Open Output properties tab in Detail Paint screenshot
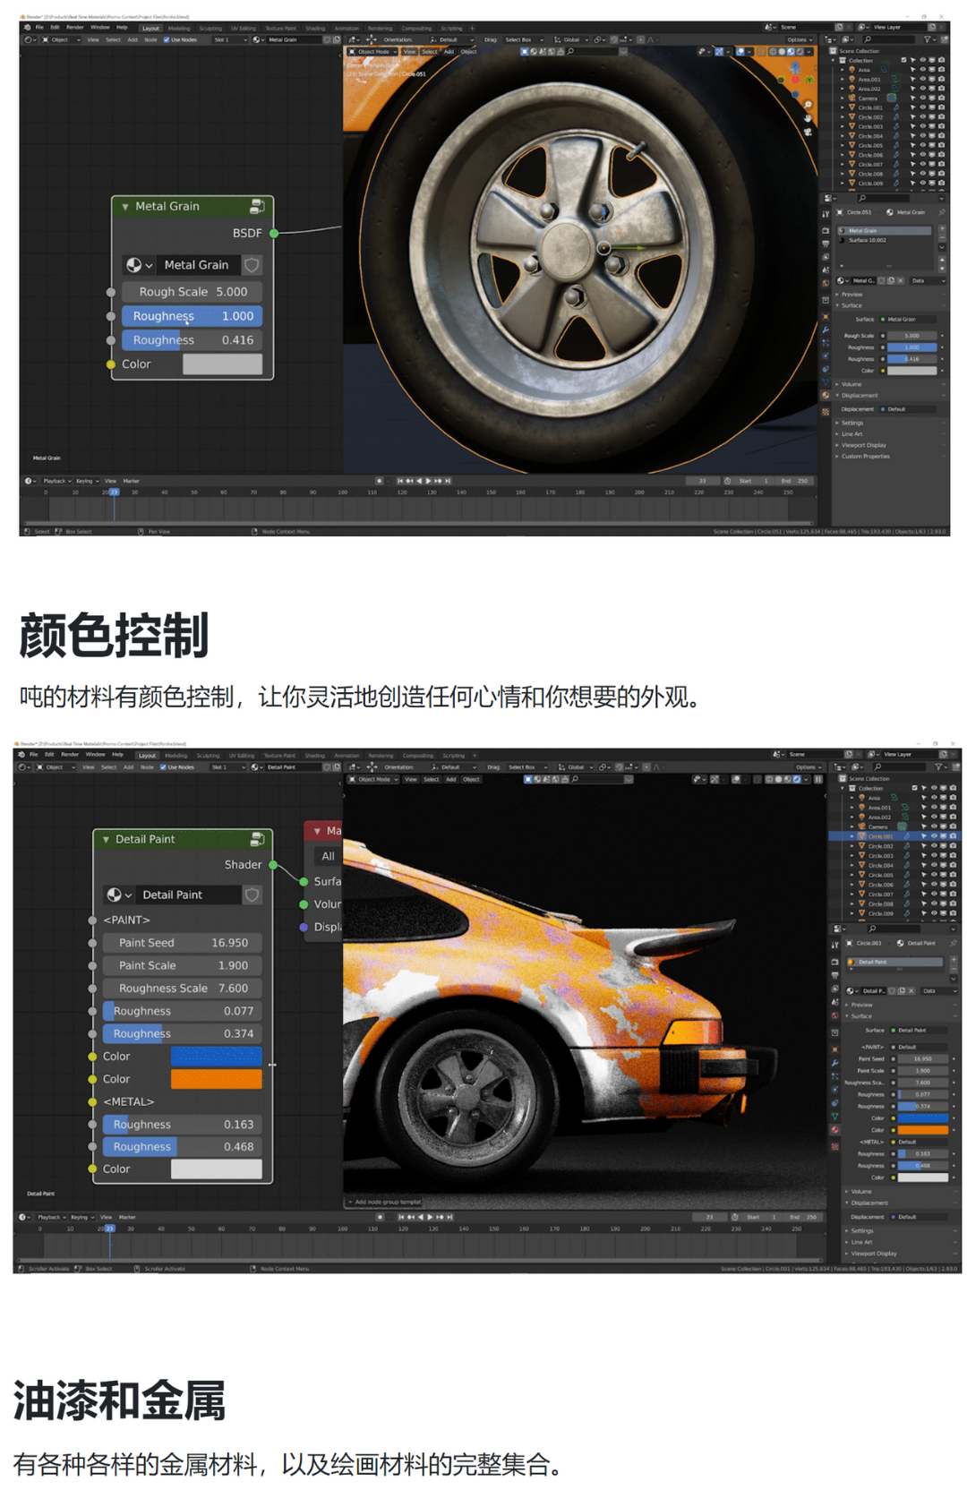The width and height of the screenshot is (967, 1507). (x=834, y=975)
